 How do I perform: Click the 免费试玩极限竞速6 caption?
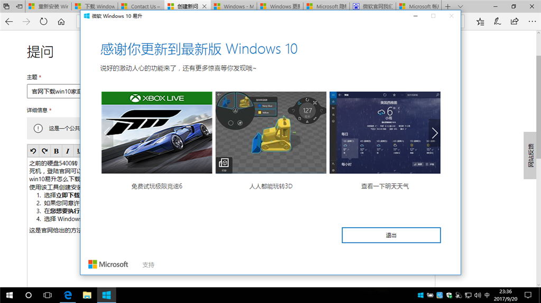[x=156, y=186]
